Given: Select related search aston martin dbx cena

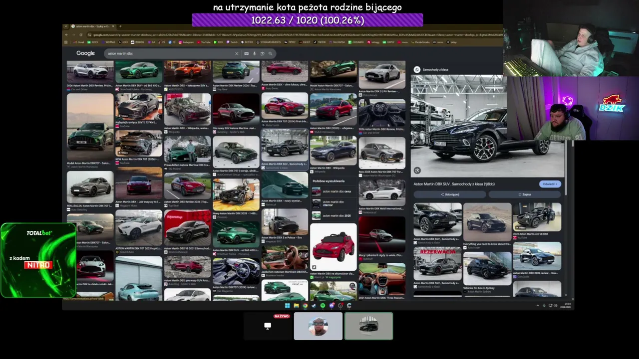Looking at the screenshot, I should pyautogui.click(x=333, y=191).
